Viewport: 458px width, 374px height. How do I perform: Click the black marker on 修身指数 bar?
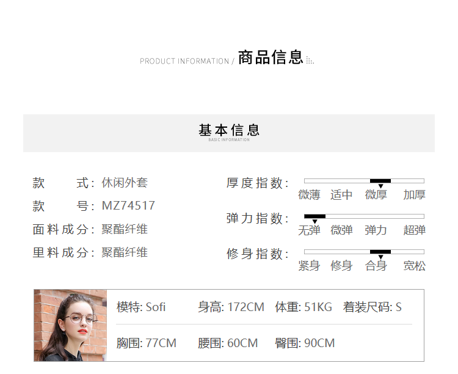click(x=380, y=252)
